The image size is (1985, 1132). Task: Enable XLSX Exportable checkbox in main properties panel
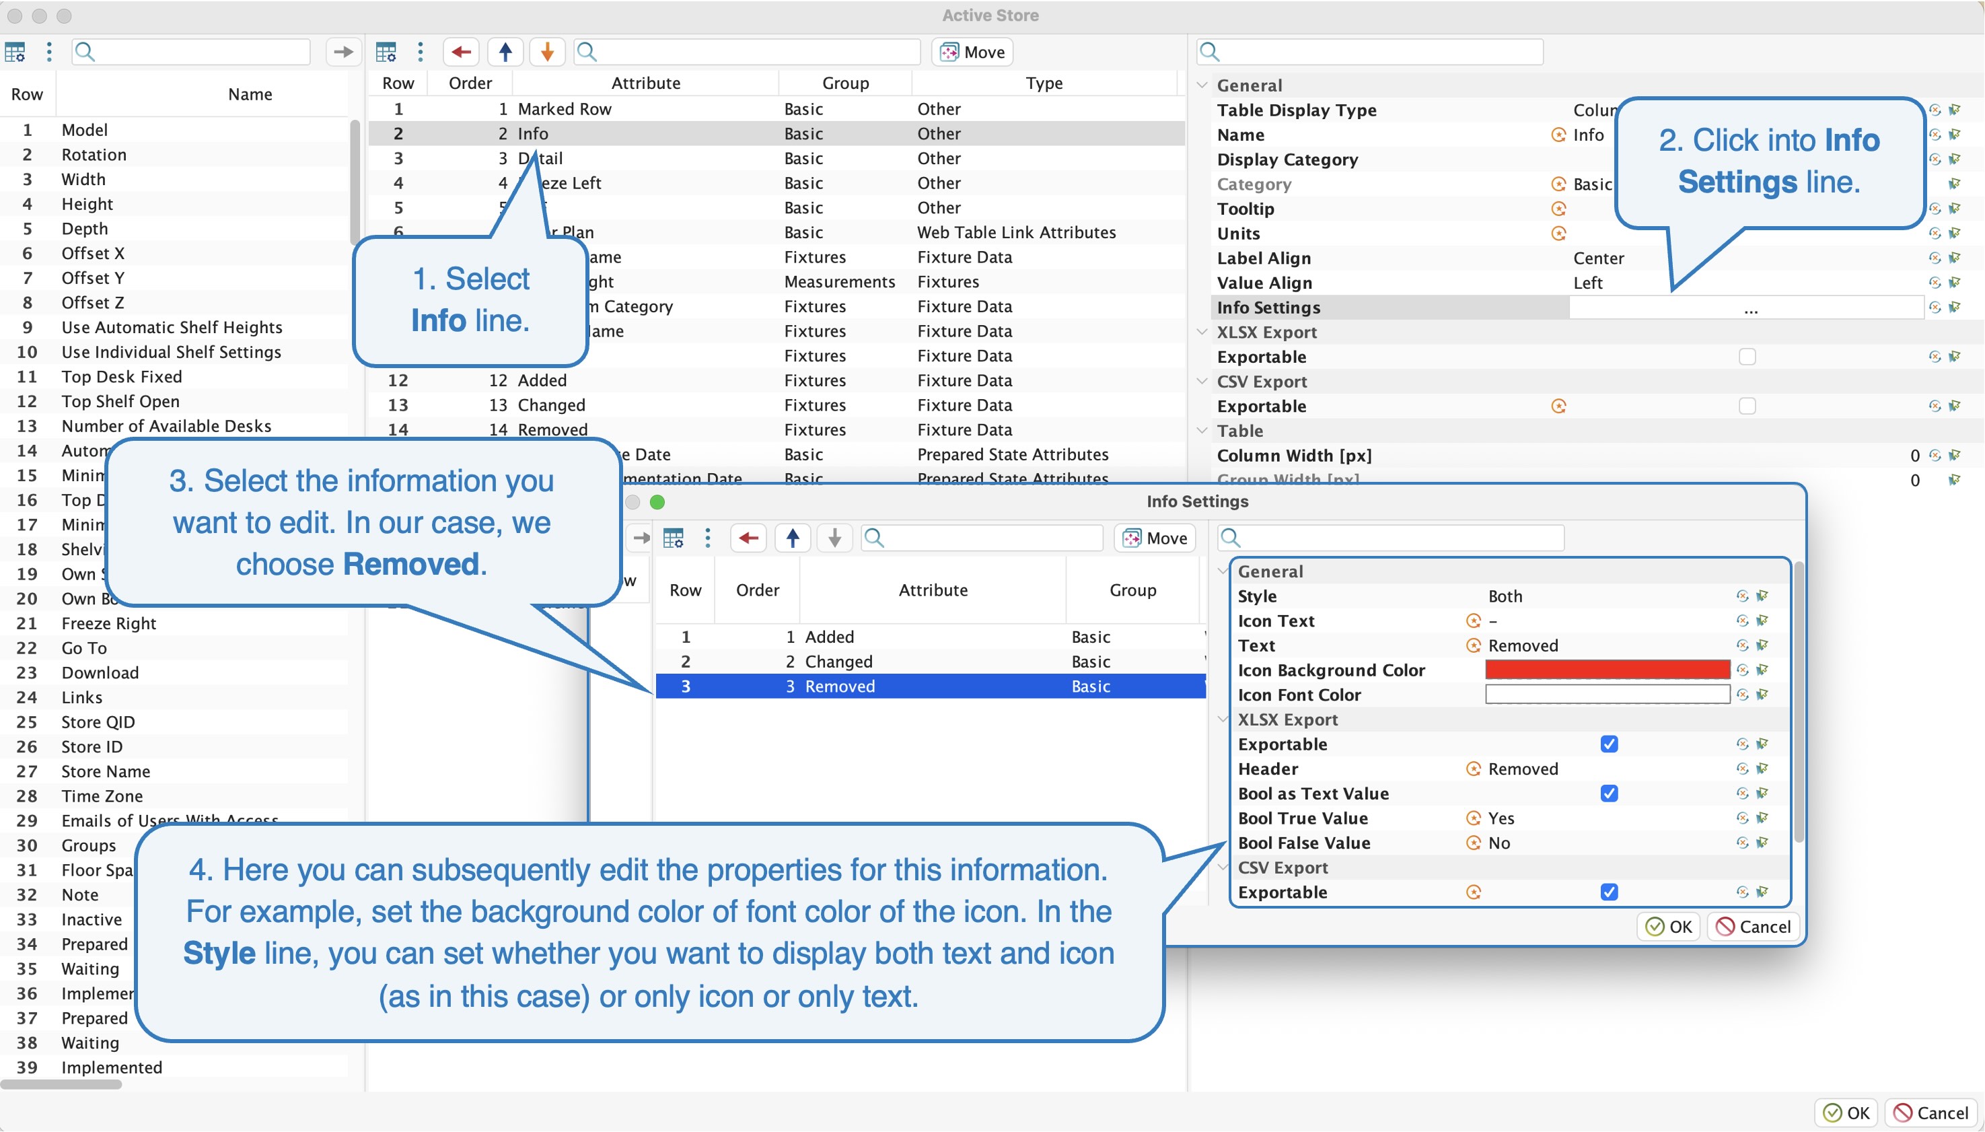1747,357
